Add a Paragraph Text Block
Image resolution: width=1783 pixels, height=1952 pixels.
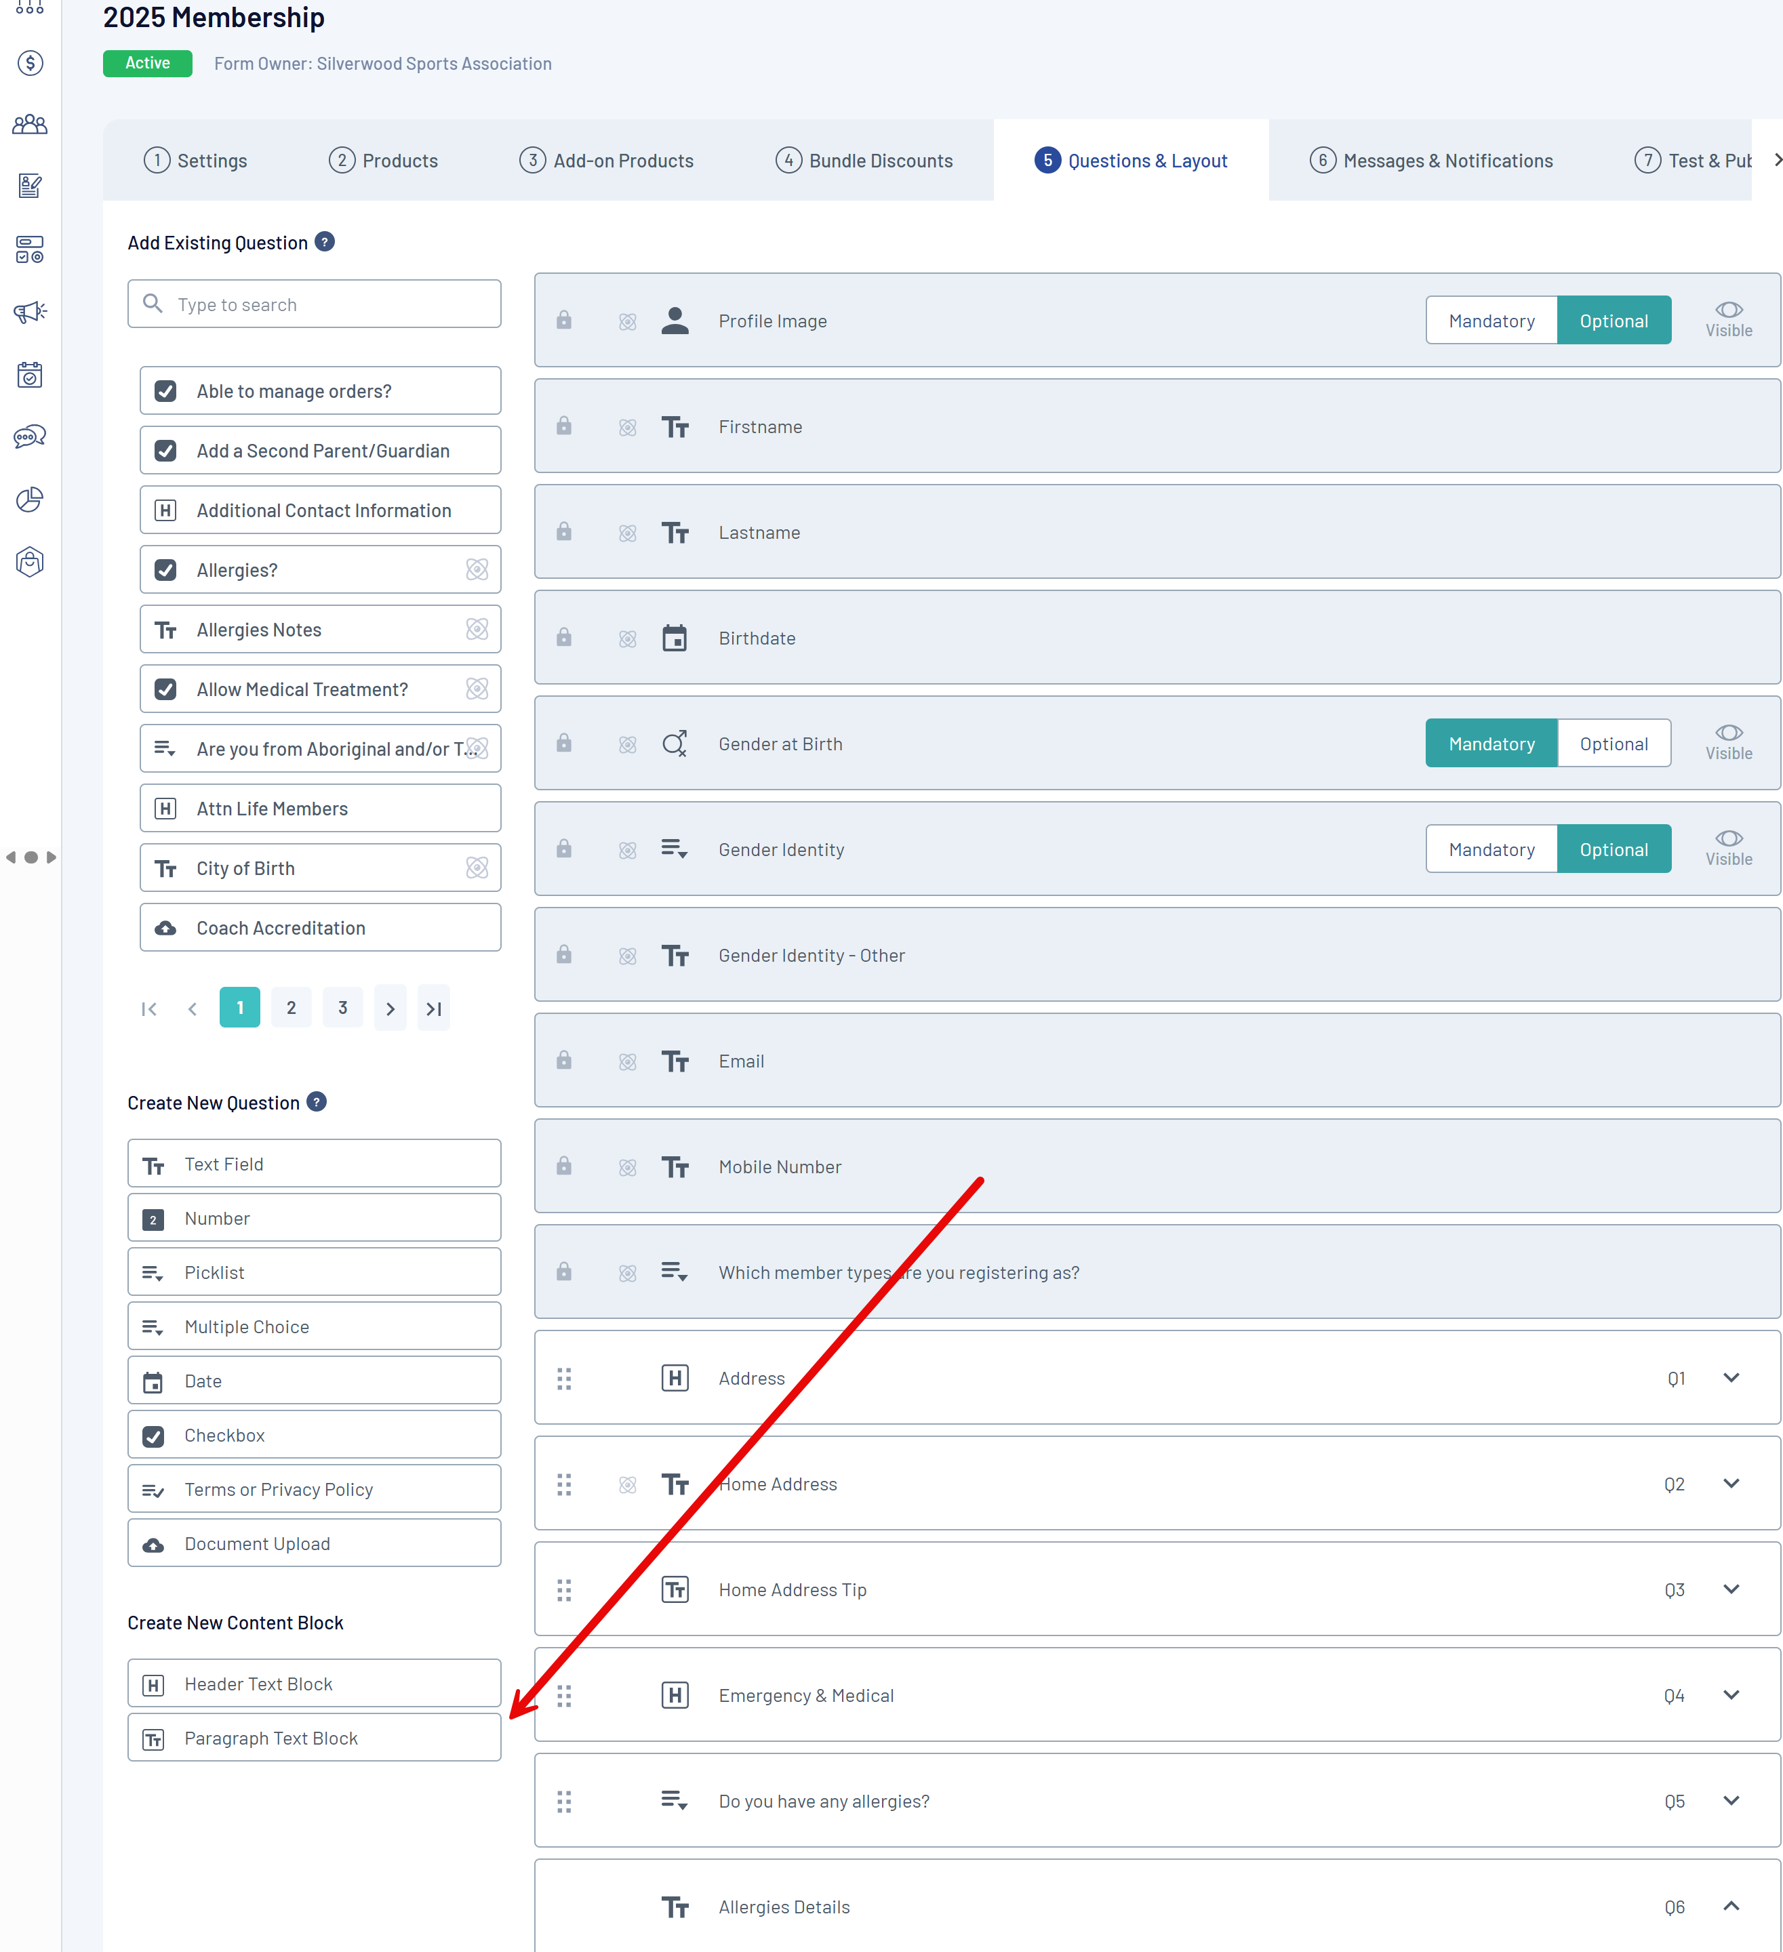click(x=314, y=1738)
